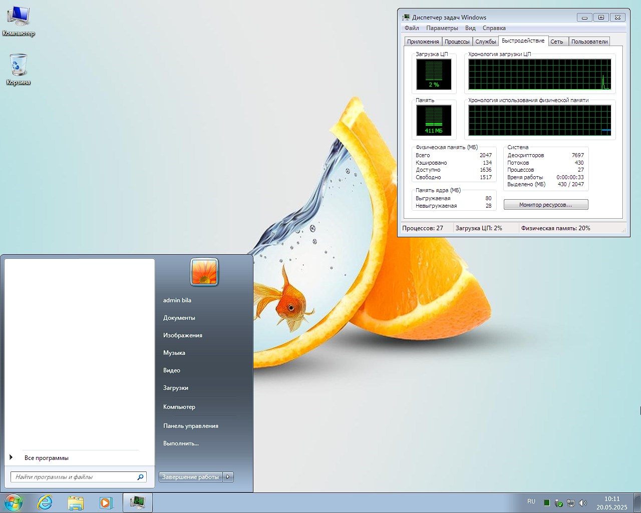Click Выполнить... in Start menu
This screenshot has height=513, width=641.
click(x=181, y=443)
